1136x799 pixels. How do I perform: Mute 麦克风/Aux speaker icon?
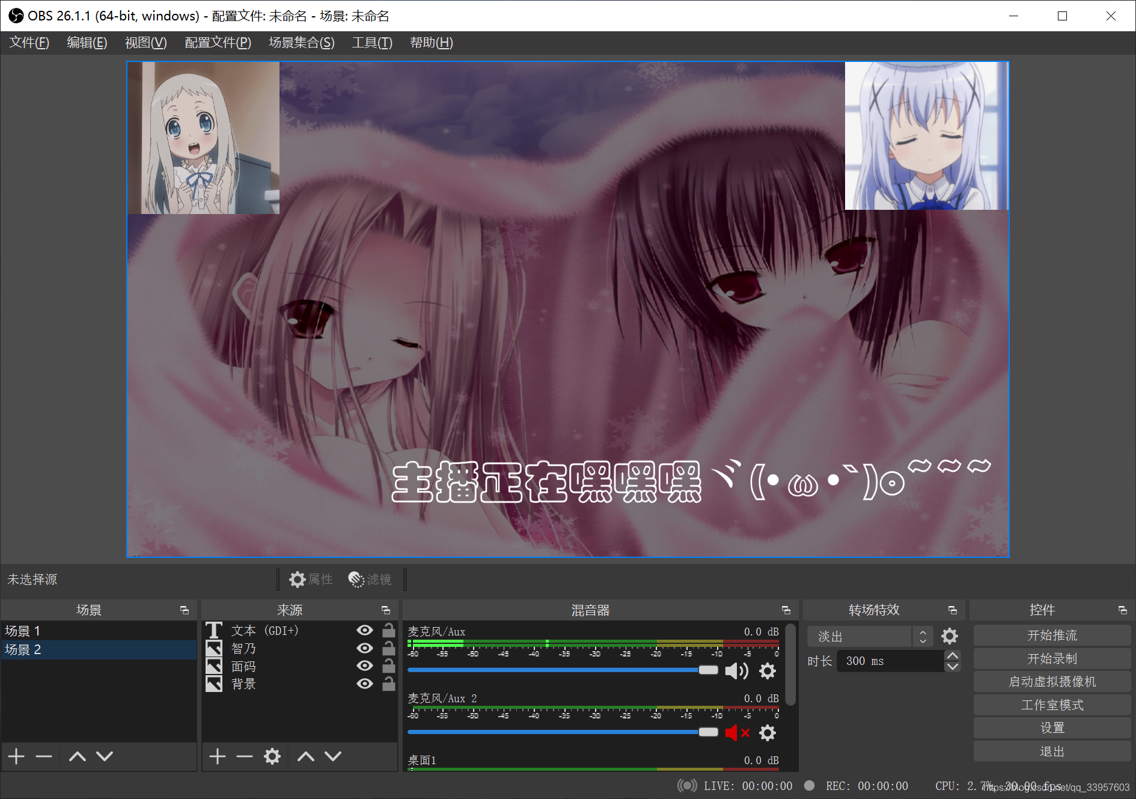[x=737, y=671]
